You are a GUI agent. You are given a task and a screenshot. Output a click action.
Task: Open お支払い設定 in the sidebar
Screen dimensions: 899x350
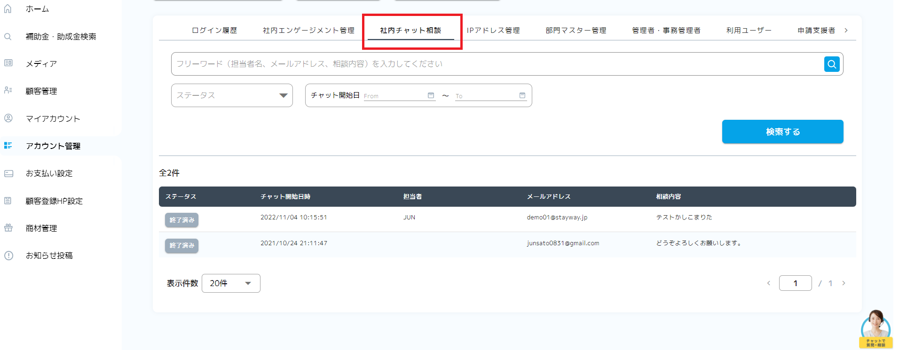tap(49, 173)
